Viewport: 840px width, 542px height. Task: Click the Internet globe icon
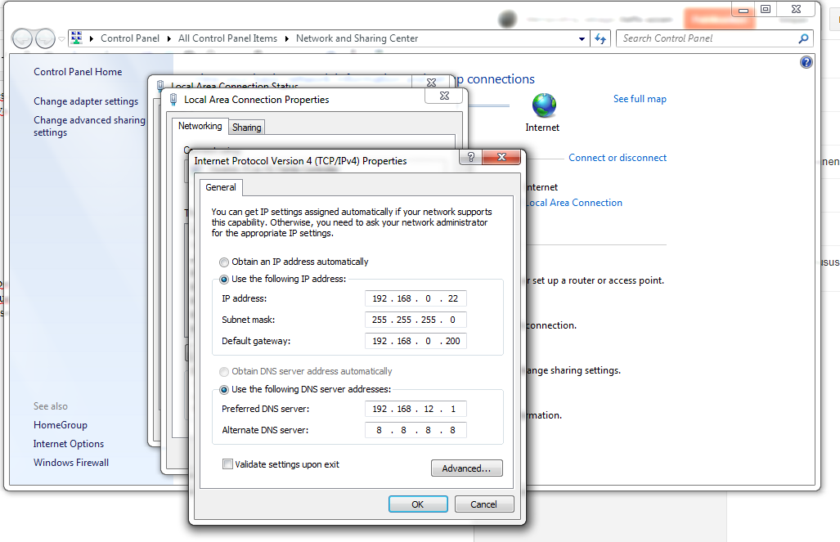pos(544,105)
